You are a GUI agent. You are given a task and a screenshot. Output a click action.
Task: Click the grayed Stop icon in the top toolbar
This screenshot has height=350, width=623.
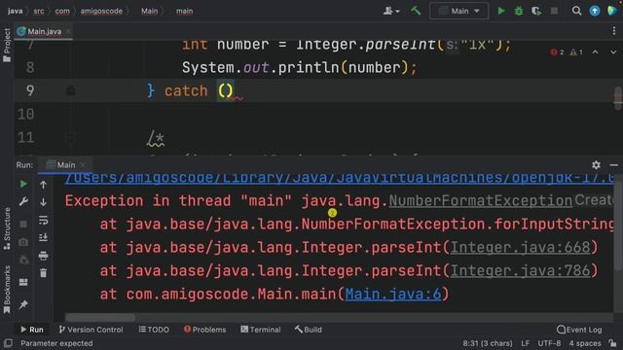coord(554,11)
